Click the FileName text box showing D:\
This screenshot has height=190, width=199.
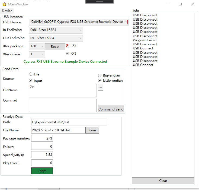click(63, 91)
